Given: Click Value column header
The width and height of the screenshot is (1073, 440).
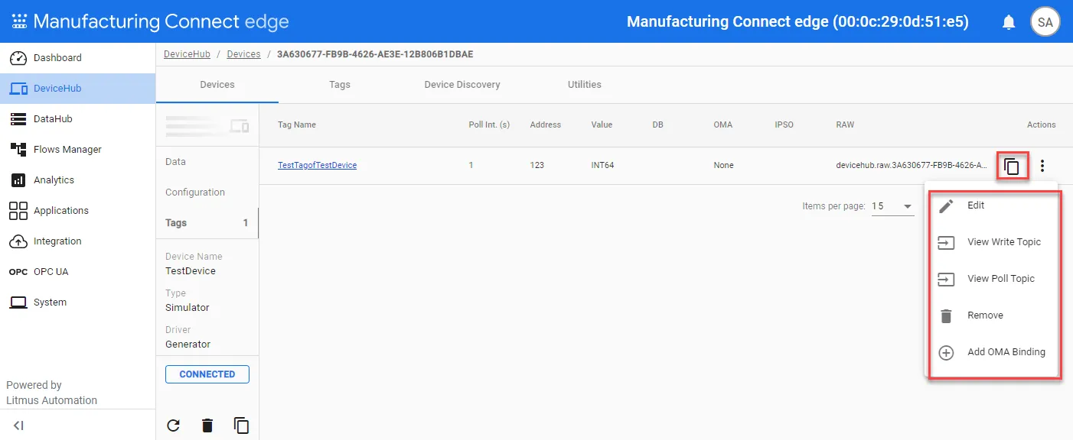Looking at the screenshot, I should tap(602, 125).
